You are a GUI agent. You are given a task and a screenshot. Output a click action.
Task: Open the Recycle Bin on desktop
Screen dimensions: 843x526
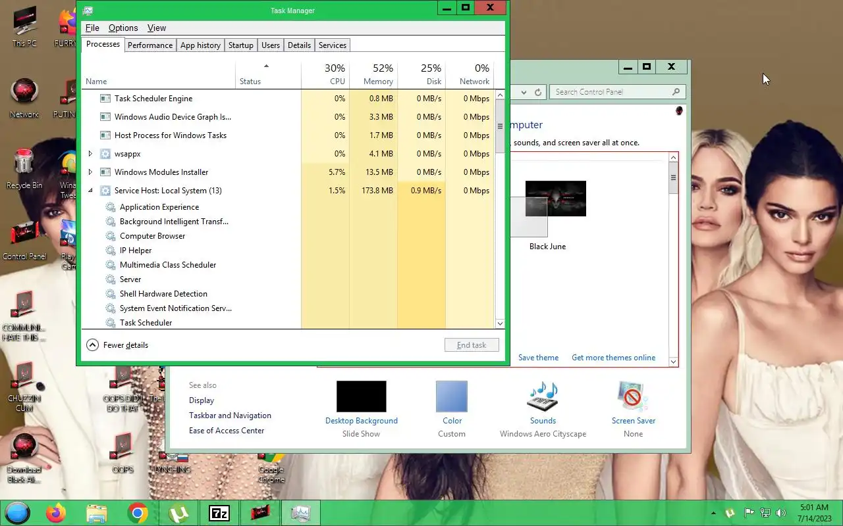click(x=24, y=170)
